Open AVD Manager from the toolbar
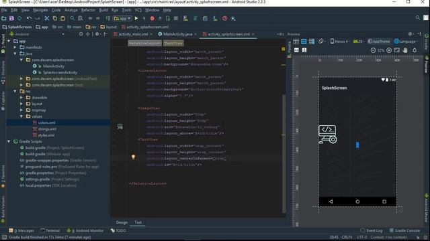 (x=185, y=18)
